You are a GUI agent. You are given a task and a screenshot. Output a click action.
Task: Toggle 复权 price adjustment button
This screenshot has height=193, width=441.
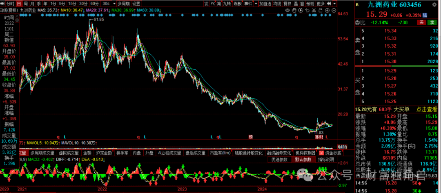[x=287, y=4]
